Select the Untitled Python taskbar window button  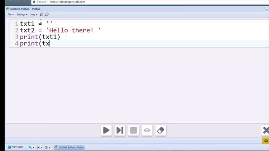69,147
